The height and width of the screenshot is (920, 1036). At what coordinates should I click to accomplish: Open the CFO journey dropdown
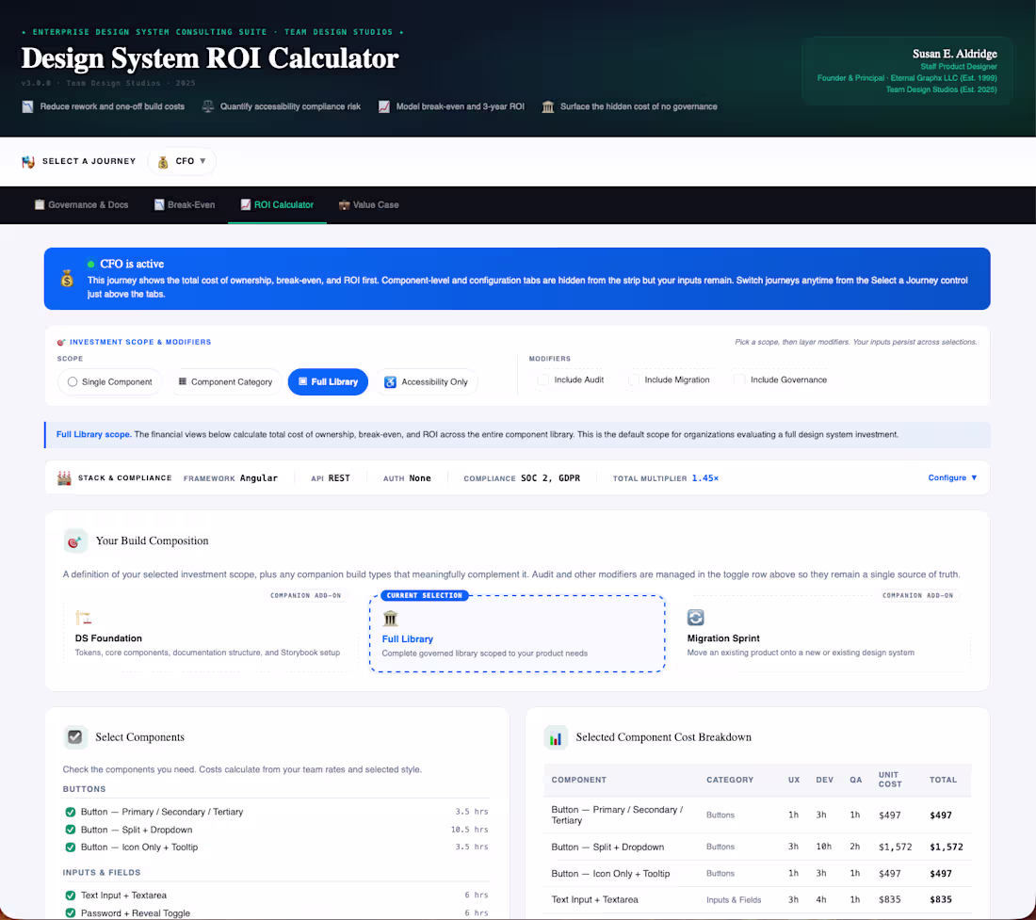182,161
